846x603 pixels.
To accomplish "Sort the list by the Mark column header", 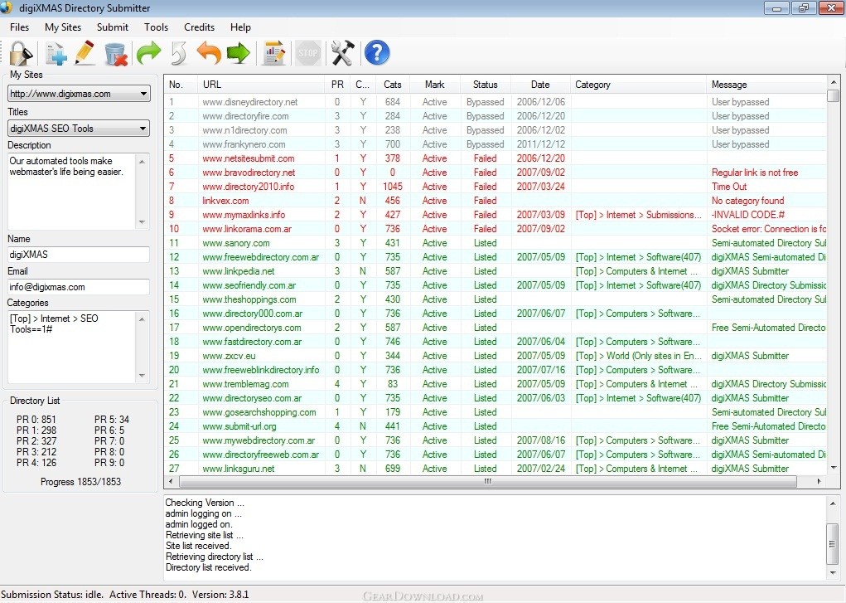I will 435,85.
